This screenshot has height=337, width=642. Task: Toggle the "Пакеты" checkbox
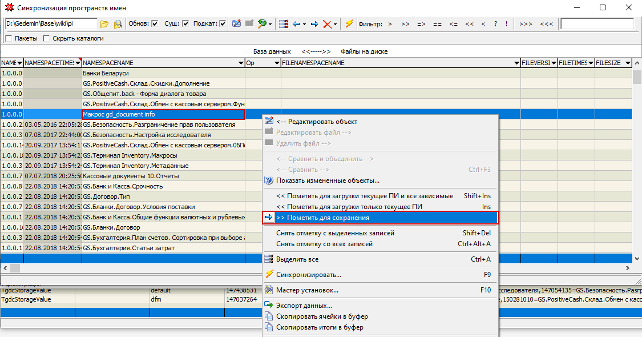[9, 38]
